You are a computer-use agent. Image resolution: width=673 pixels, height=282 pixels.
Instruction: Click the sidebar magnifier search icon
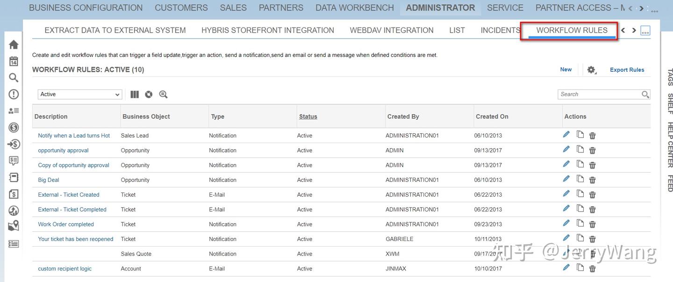point(13,77)
